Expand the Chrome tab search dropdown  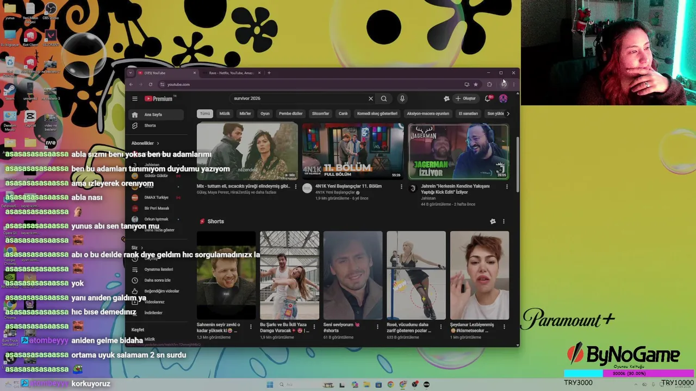click(130, 73)
